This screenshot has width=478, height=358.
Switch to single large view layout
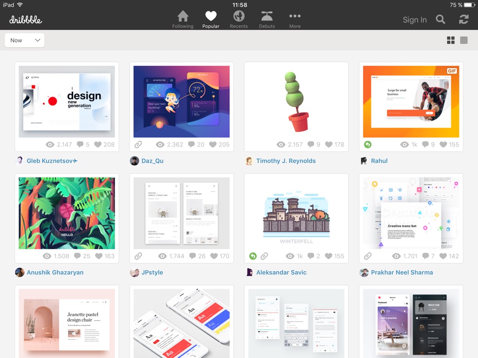coord(464,40)
